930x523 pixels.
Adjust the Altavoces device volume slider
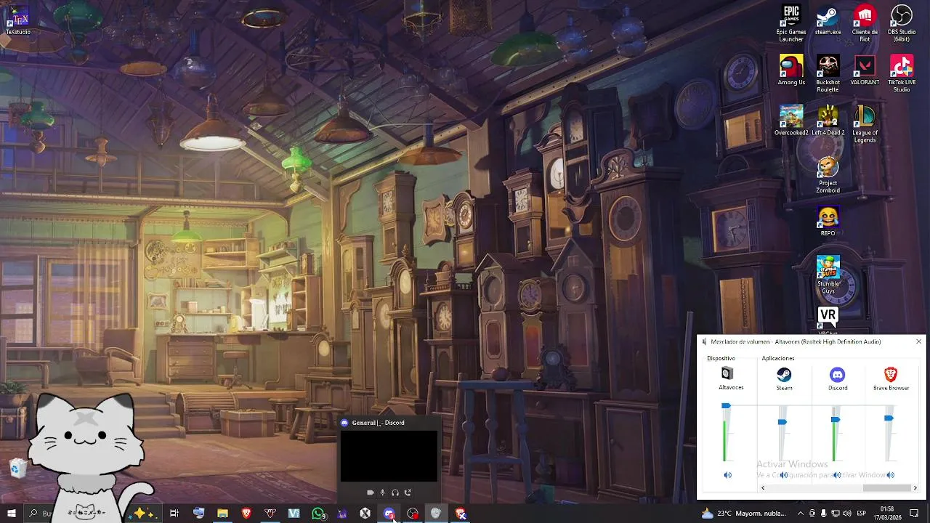tap(726, 407)
